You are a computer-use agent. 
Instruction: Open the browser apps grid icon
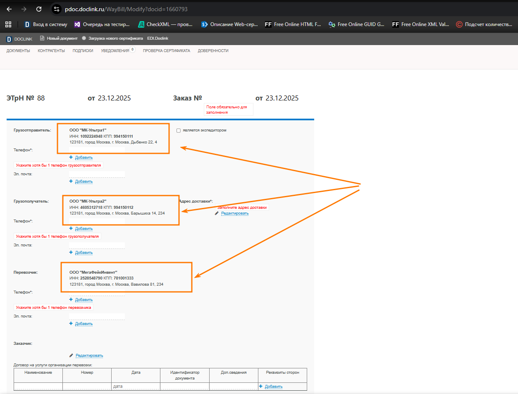click(8, 24)
